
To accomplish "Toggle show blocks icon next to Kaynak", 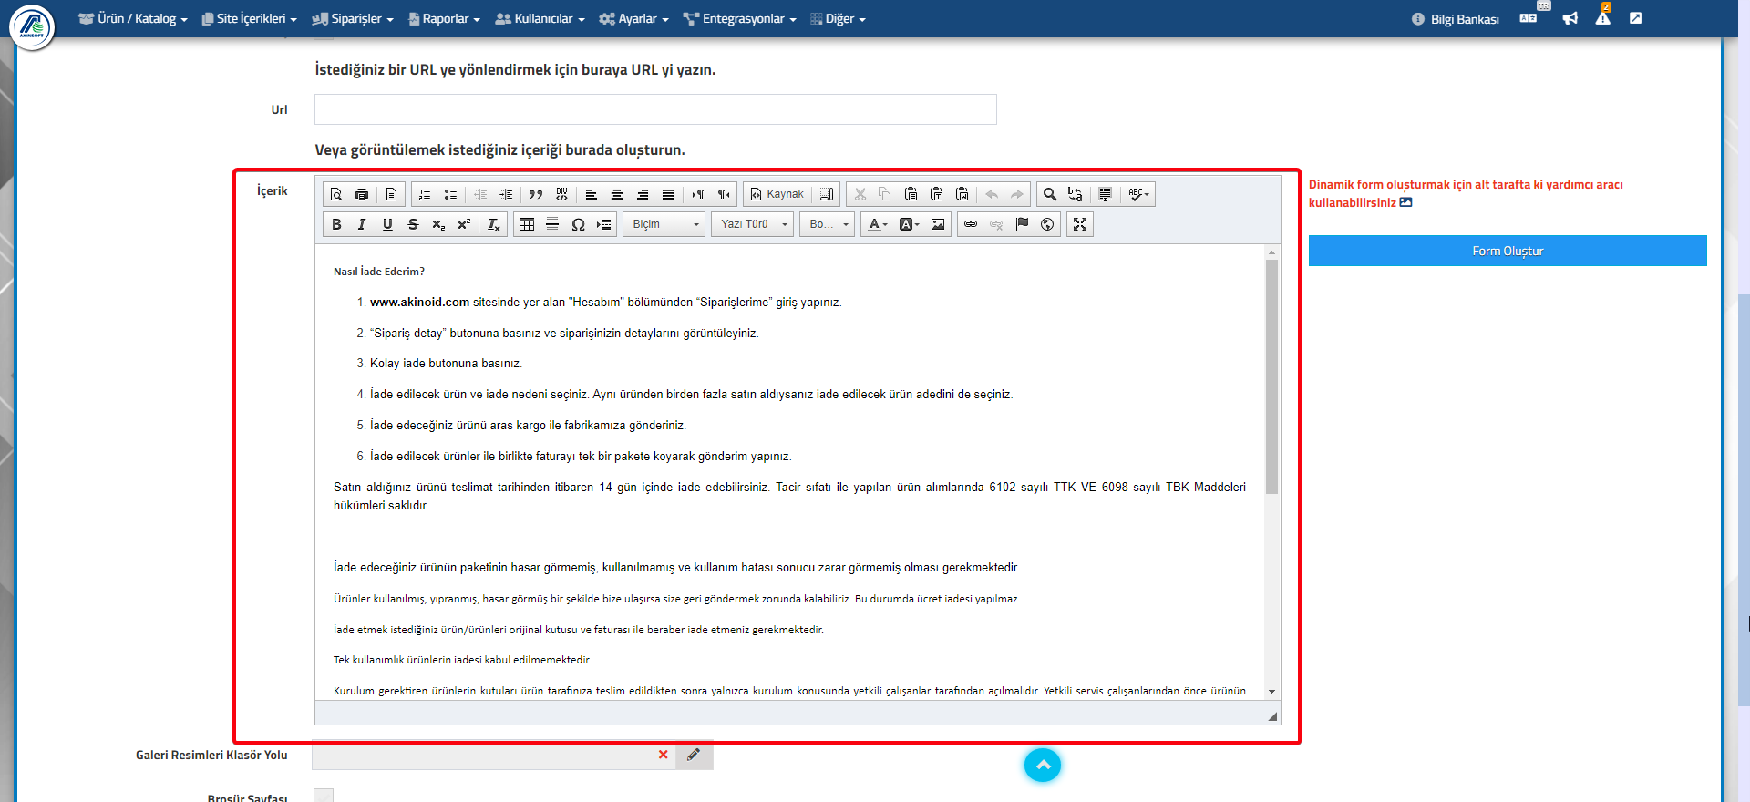I will (827, 194).
